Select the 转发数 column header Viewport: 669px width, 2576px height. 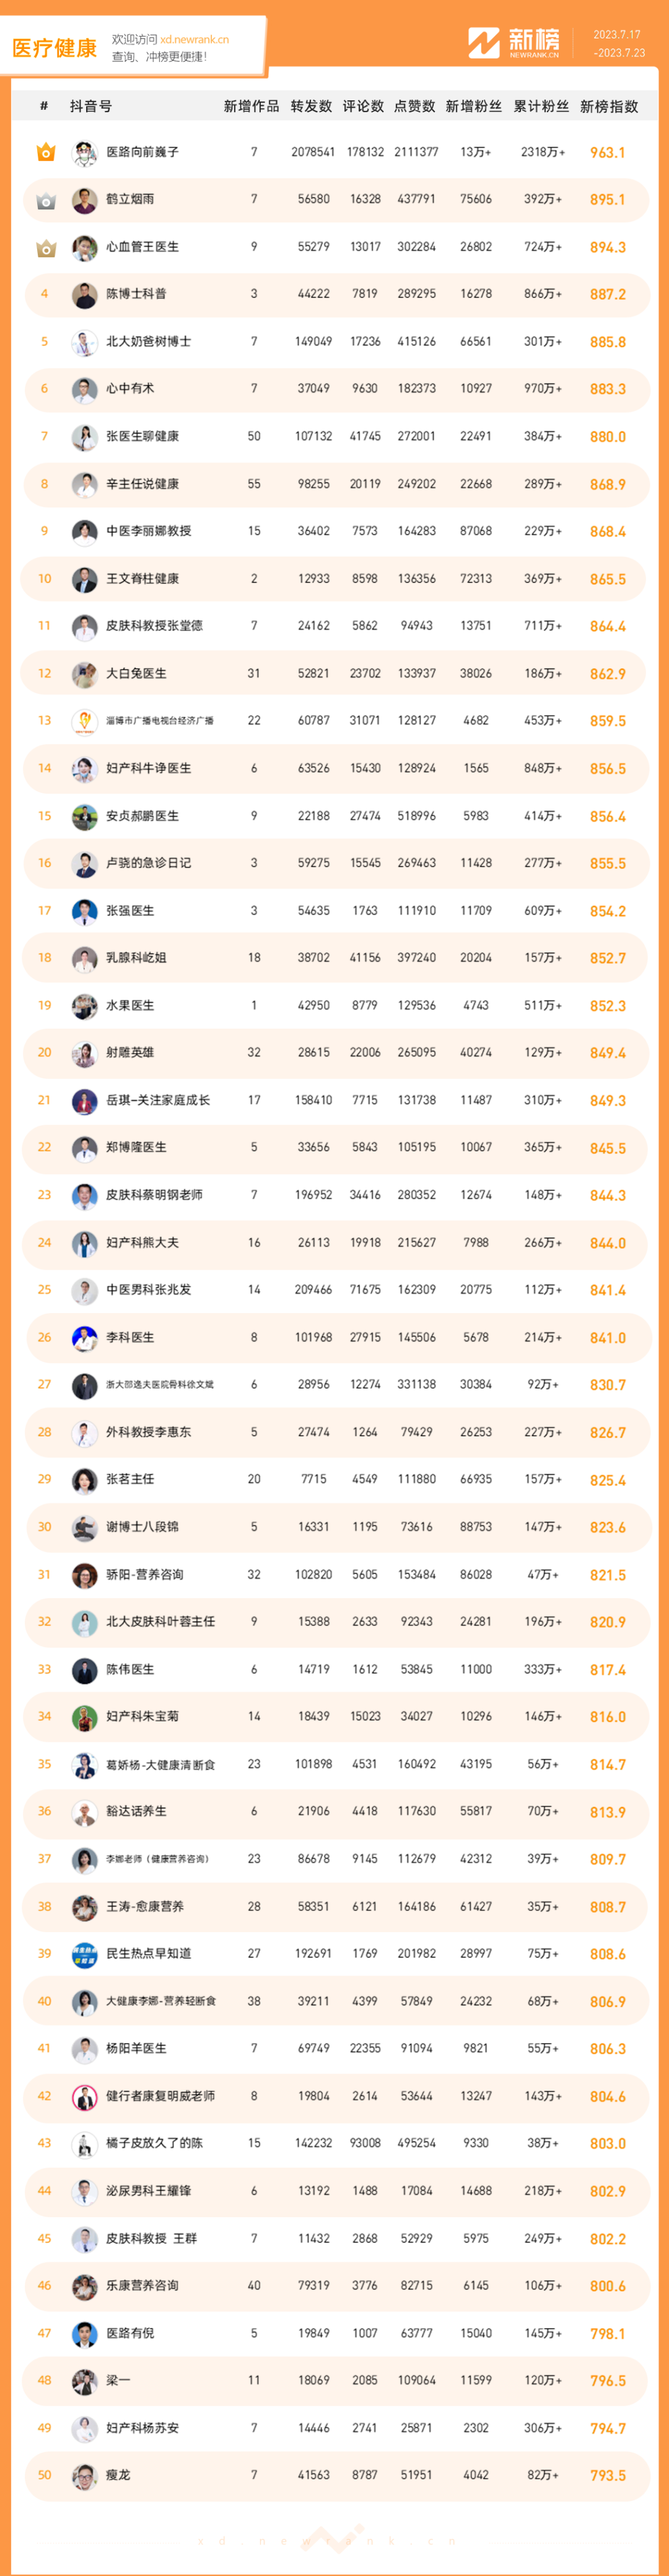[x=311, y=106]
